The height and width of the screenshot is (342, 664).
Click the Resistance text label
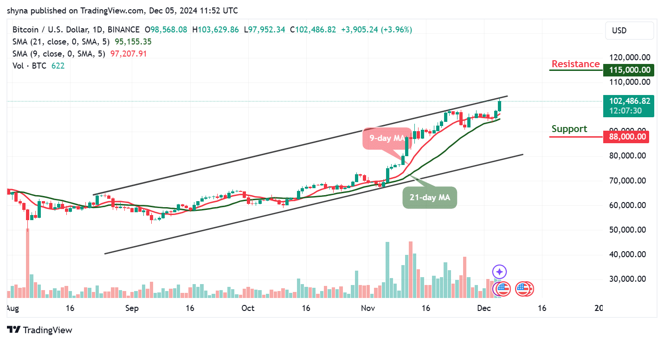click(575, 64)
